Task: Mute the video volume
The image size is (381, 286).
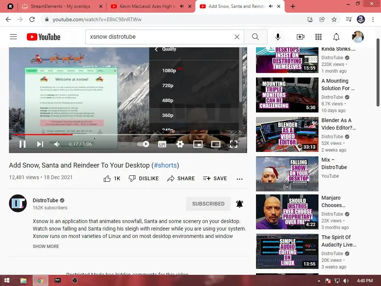Action: click(57, 144)
